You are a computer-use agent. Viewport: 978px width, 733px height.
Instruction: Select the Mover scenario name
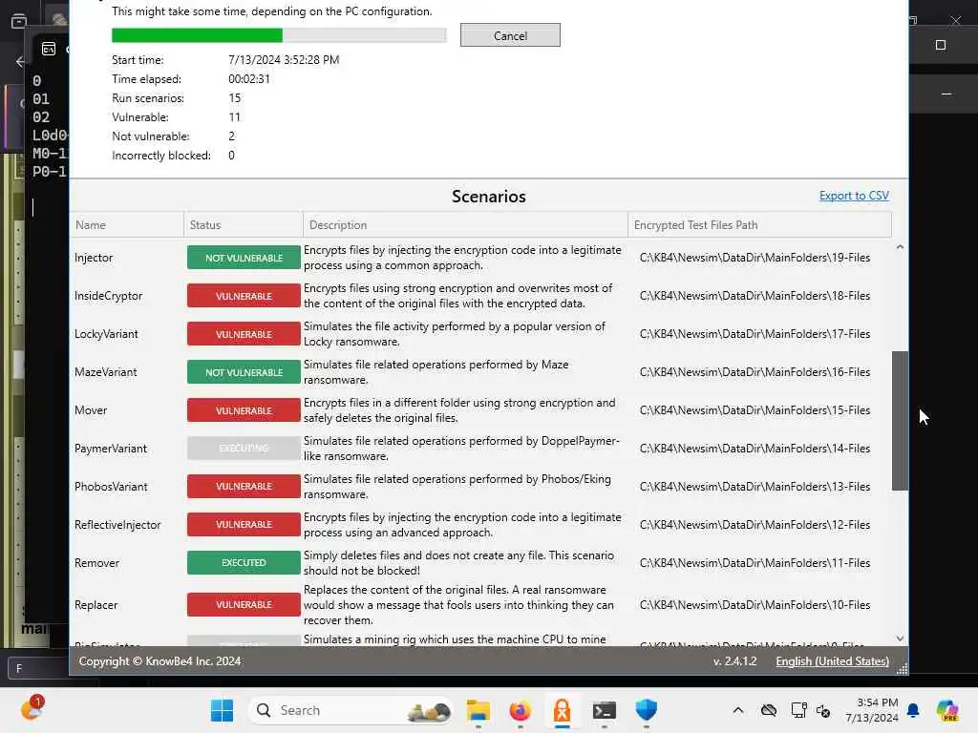click(91, 410)
